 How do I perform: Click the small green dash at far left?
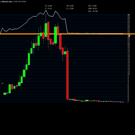coord(2,83)
